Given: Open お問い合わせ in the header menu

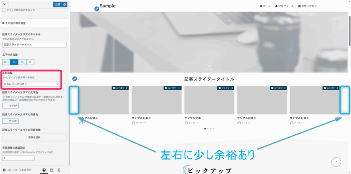Looking at the screenshot, I should pos(307,6).
